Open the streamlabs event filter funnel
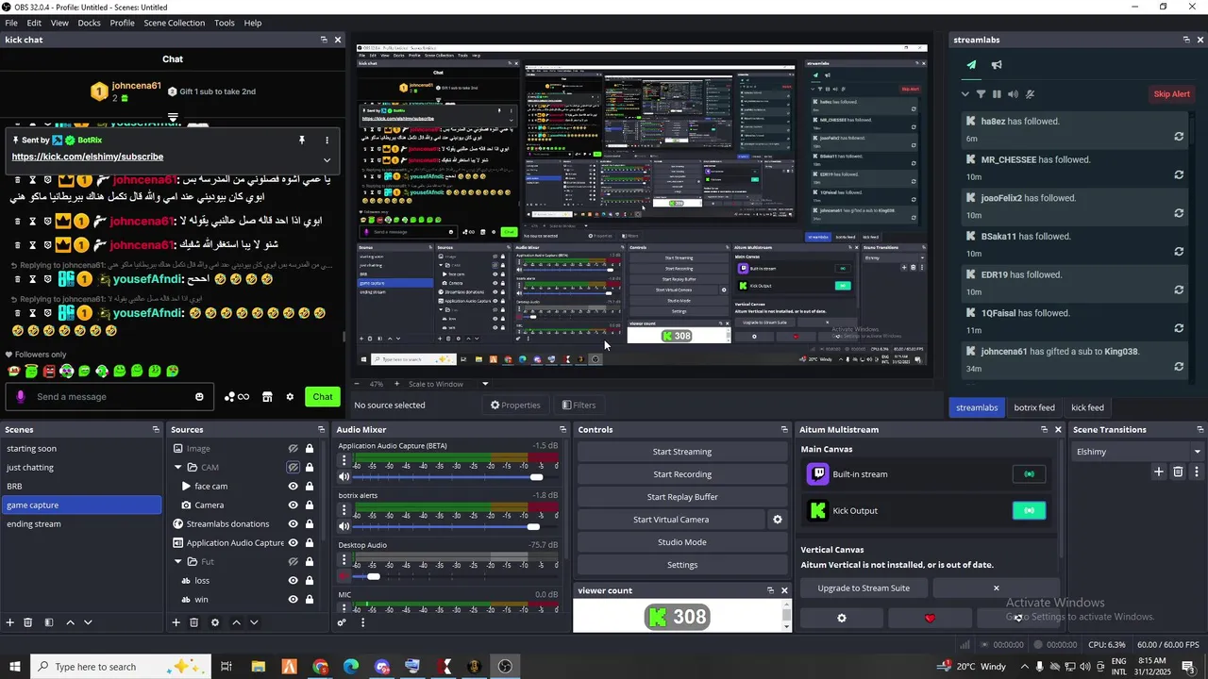The height and width of the screenshot is (679, 1208). point(981,94)
